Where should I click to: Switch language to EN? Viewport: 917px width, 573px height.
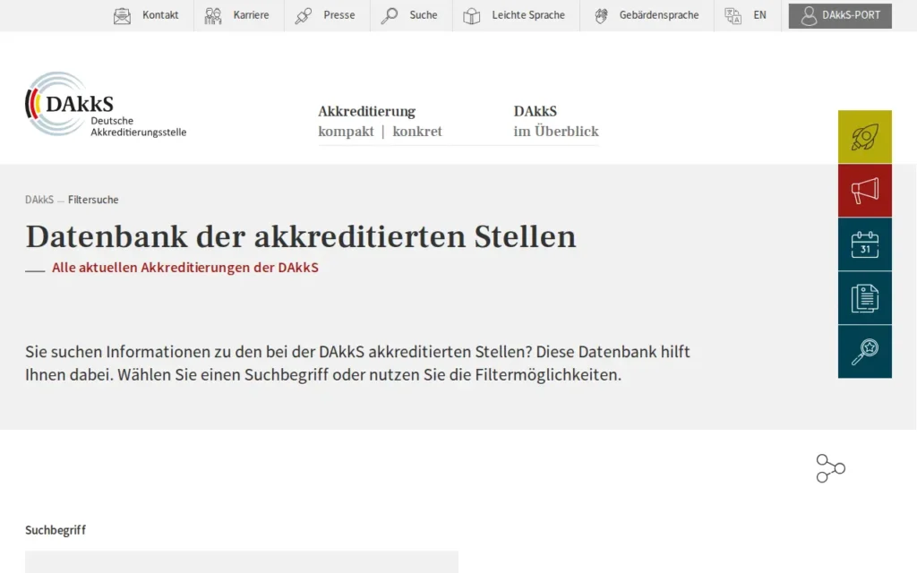pyautogui.click(x=759, y=15)
